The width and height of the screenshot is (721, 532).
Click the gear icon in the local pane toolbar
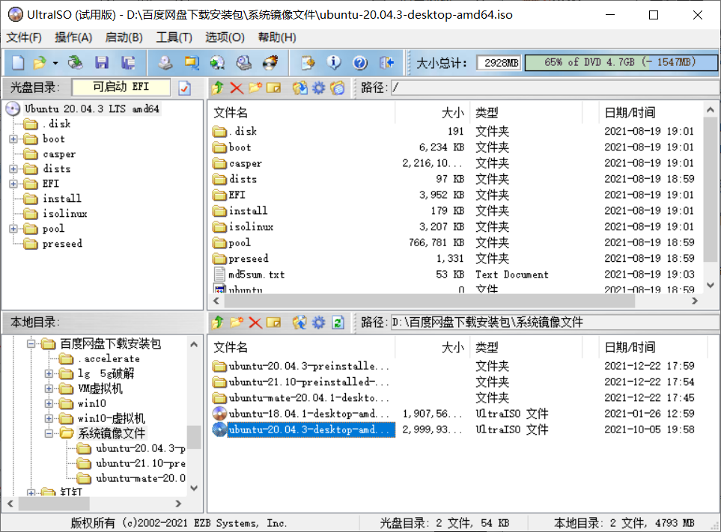point(319,322)
